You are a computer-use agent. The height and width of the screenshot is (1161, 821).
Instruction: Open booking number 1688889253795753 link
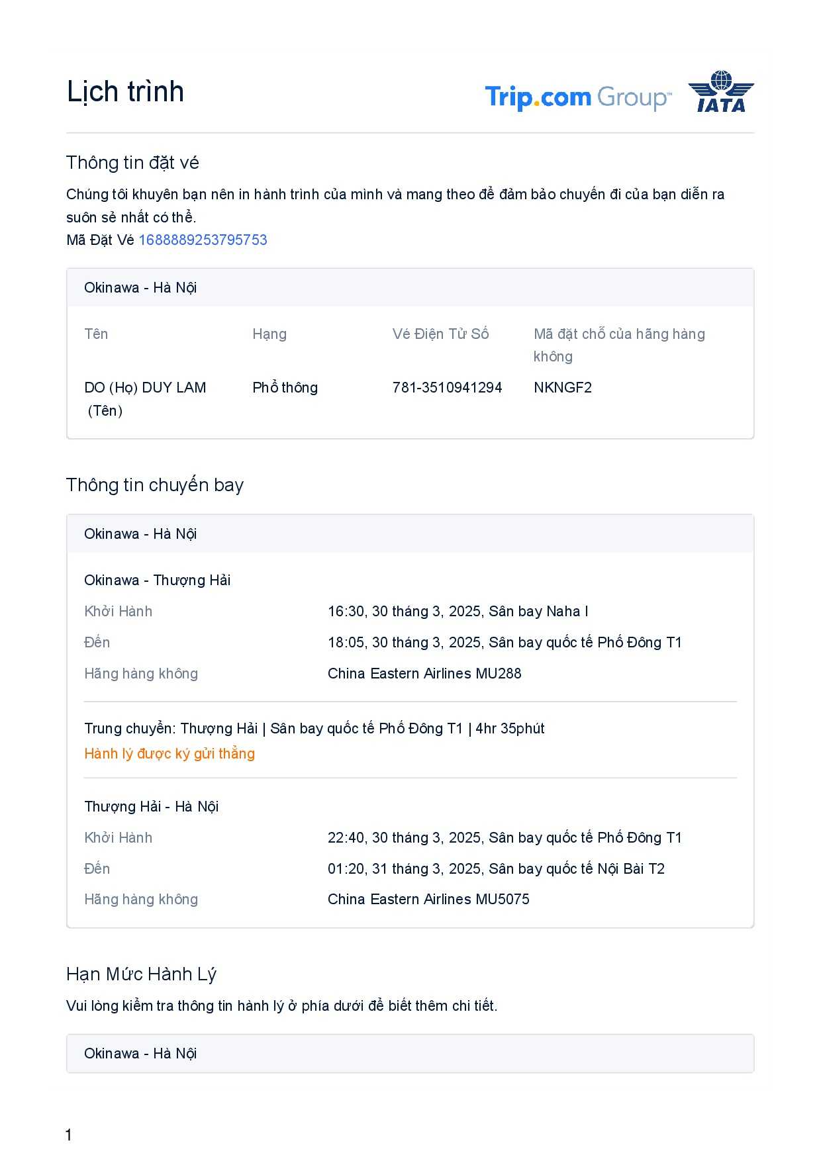coord(203,240)
